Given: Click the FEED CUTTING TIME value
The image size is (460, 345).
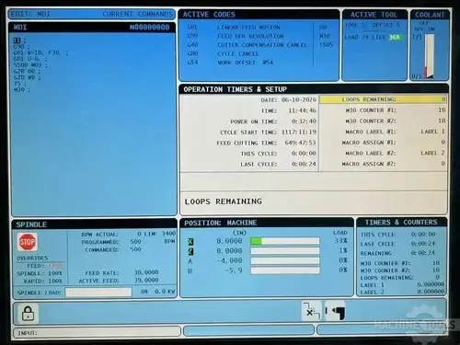Looking at the screenshot, I should 300,143.
